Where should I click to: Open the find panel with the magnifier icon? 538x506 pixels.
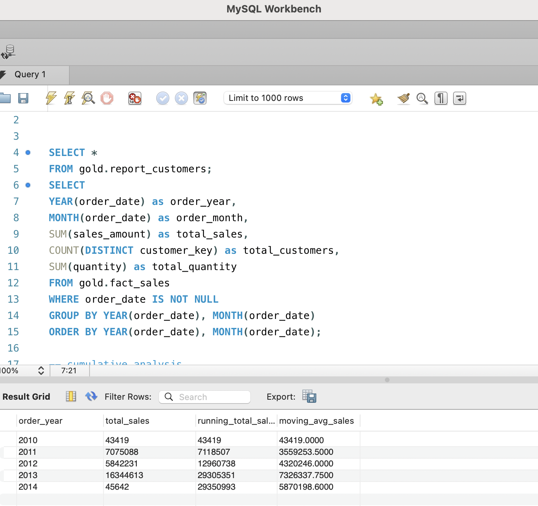coord(422,98)
